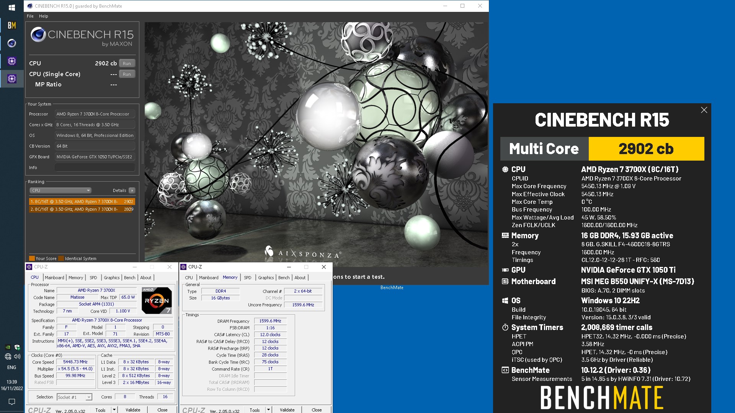Open the Help menu in Cinebench

point(43,16)
